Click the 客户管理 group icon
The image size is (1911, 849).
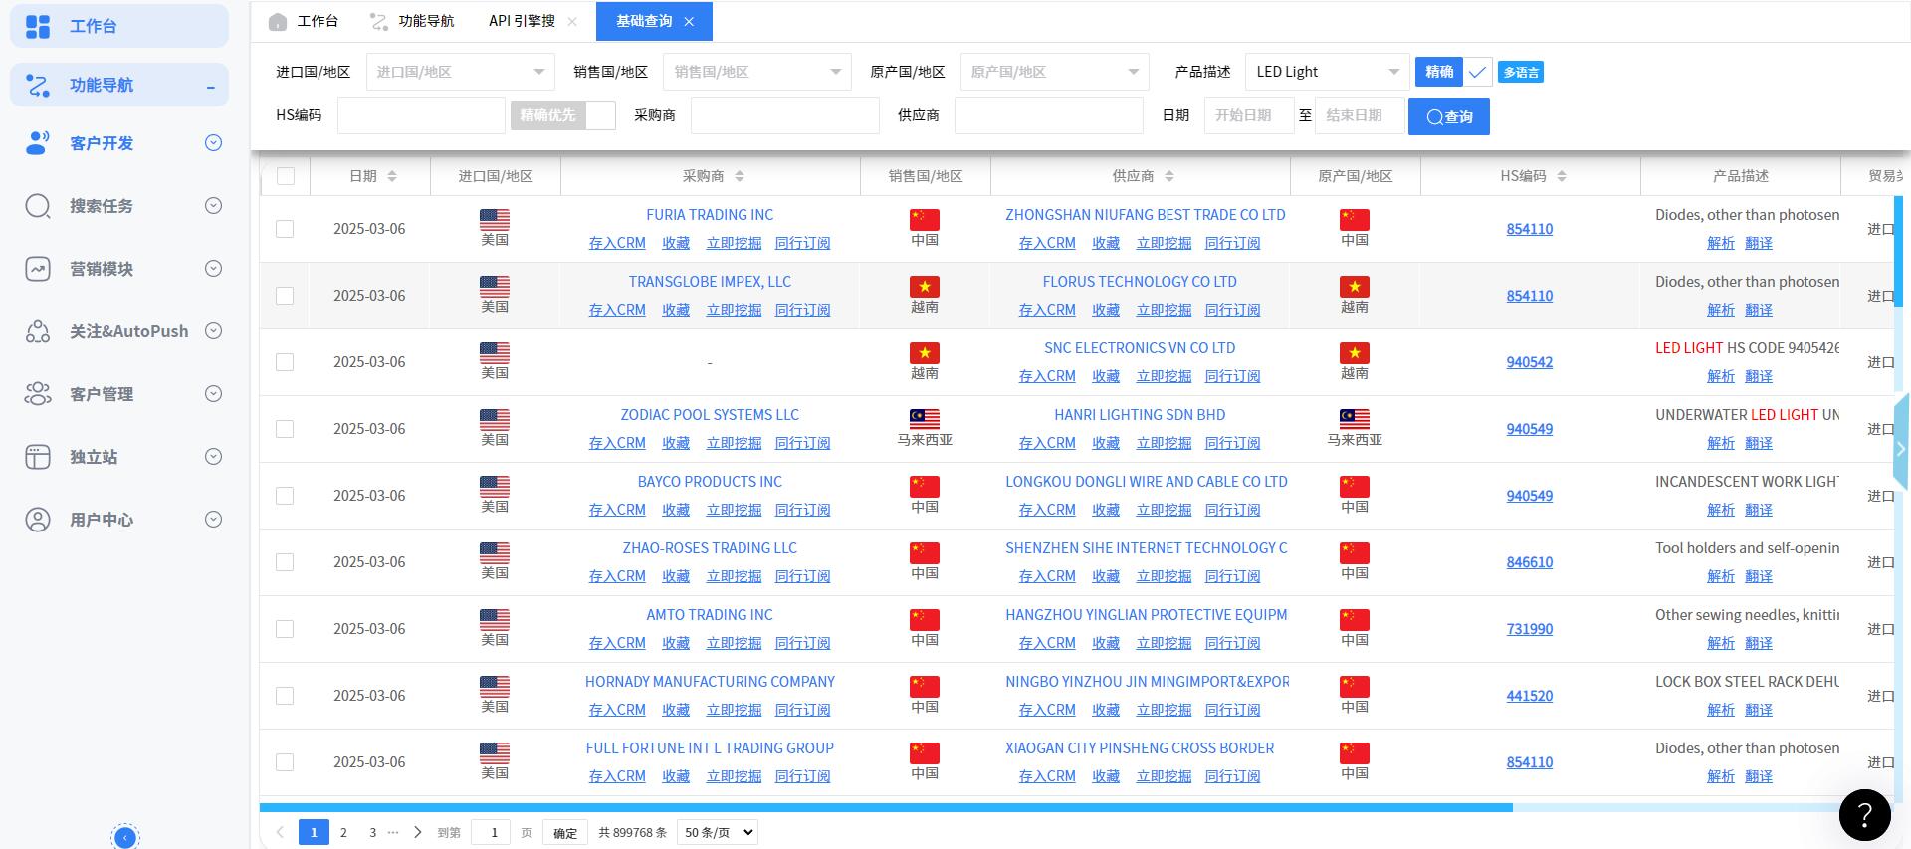[38, 394]
